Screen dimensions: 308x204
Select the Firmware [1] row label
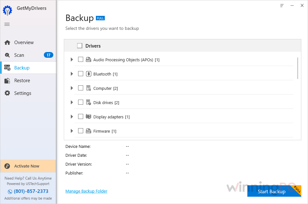[105, 131]
